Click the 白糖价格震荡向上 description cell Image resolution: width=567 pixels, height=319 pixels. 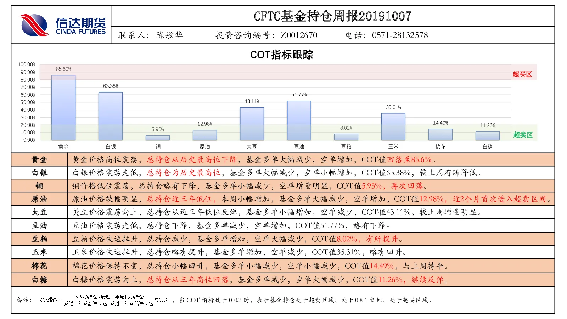click(311, 280)
